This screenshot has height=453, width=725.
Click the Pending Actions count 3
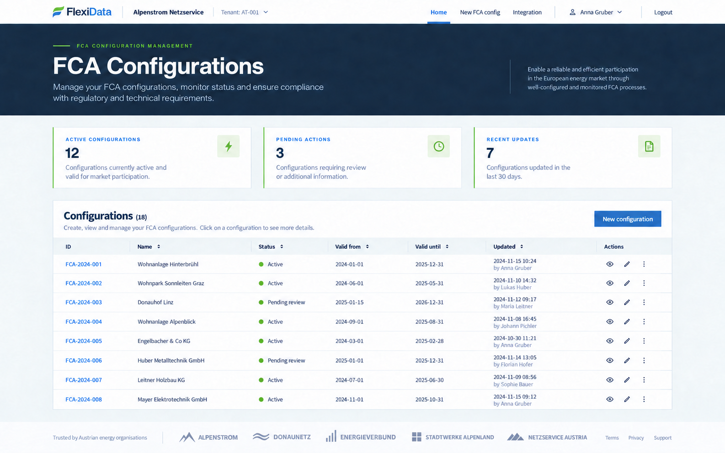(280, 153)
